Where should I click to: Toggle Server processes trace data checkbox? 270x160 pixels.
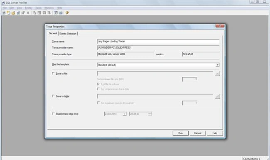98,89
